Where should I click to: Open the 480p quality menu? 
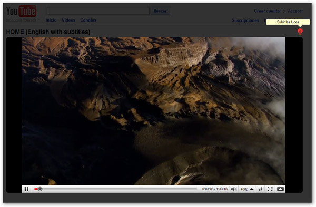click(x=247, y=189)
